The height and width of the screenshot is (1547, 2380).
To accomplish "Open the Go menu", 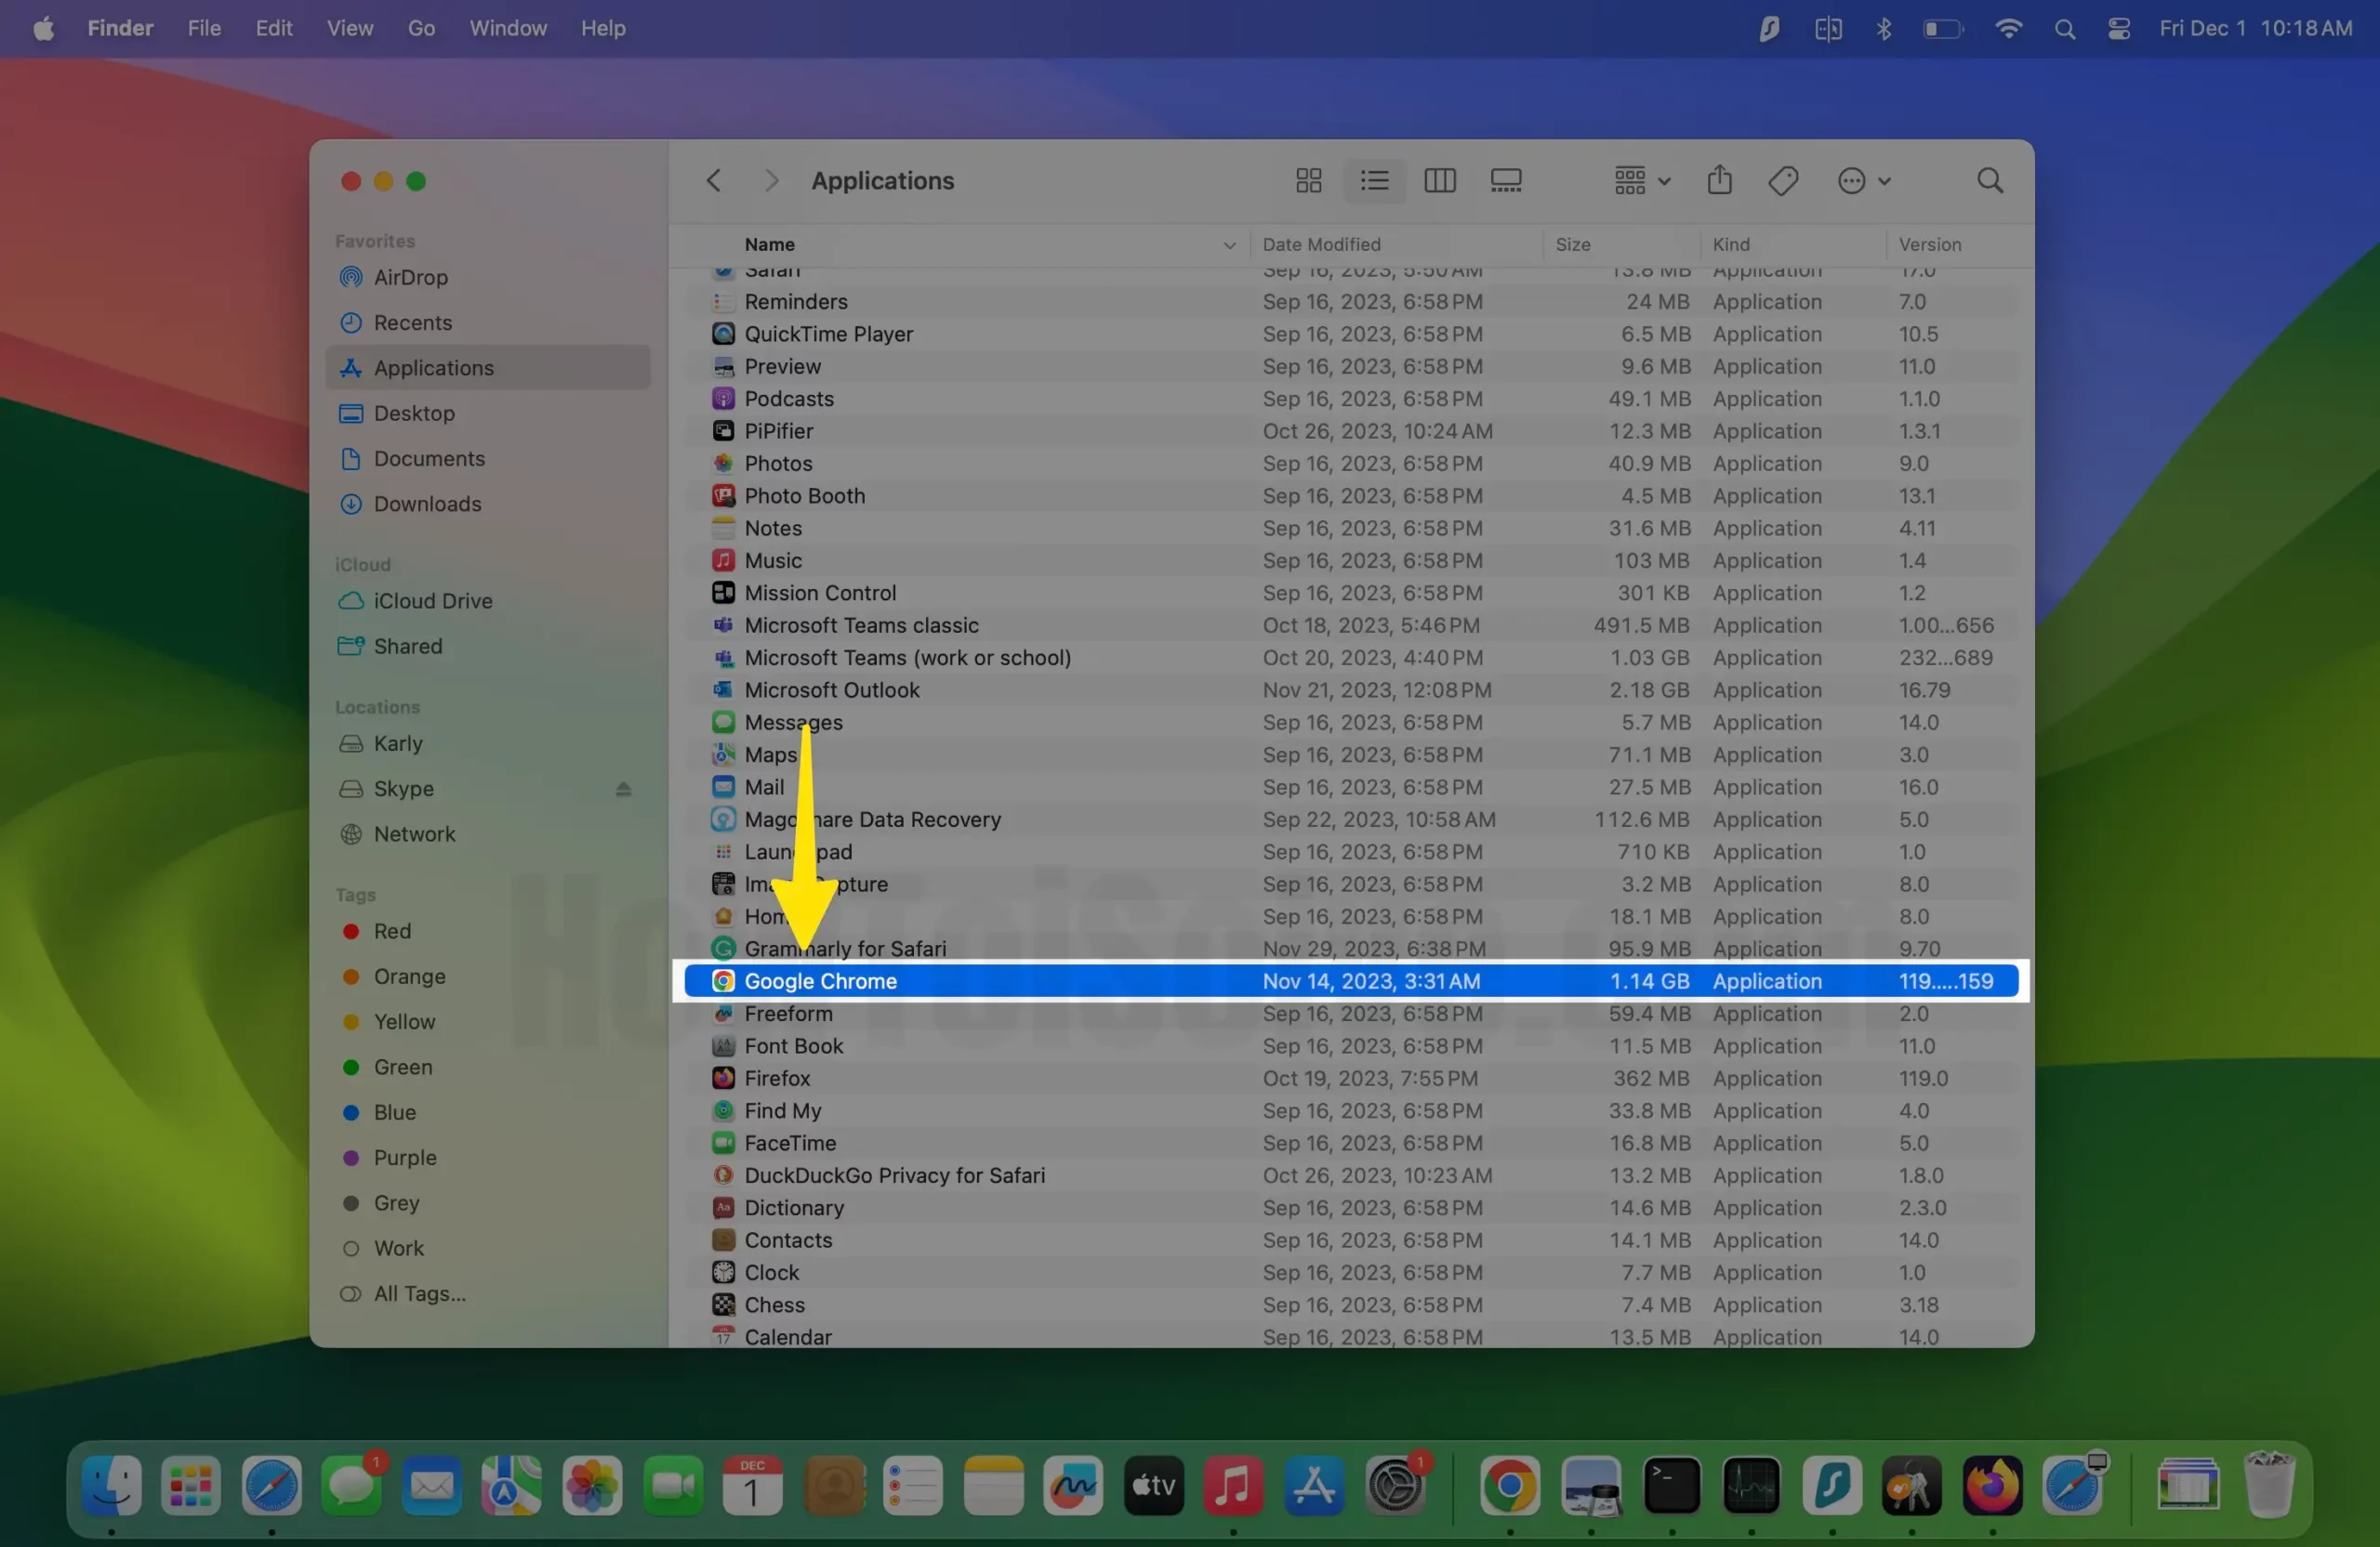I will [x=421, y=28].
